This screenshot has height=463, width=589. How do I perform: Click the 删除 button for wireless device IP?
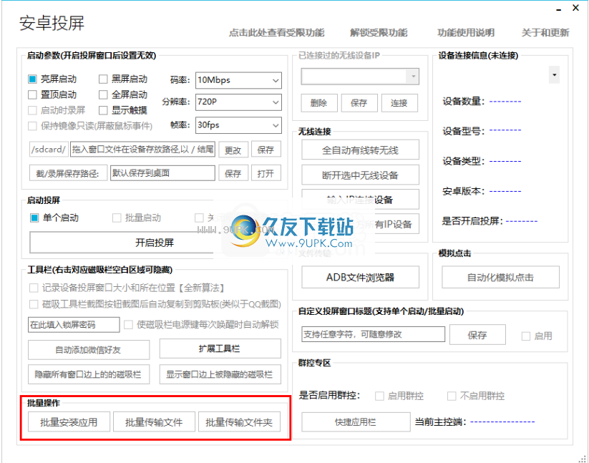point(319,103)
